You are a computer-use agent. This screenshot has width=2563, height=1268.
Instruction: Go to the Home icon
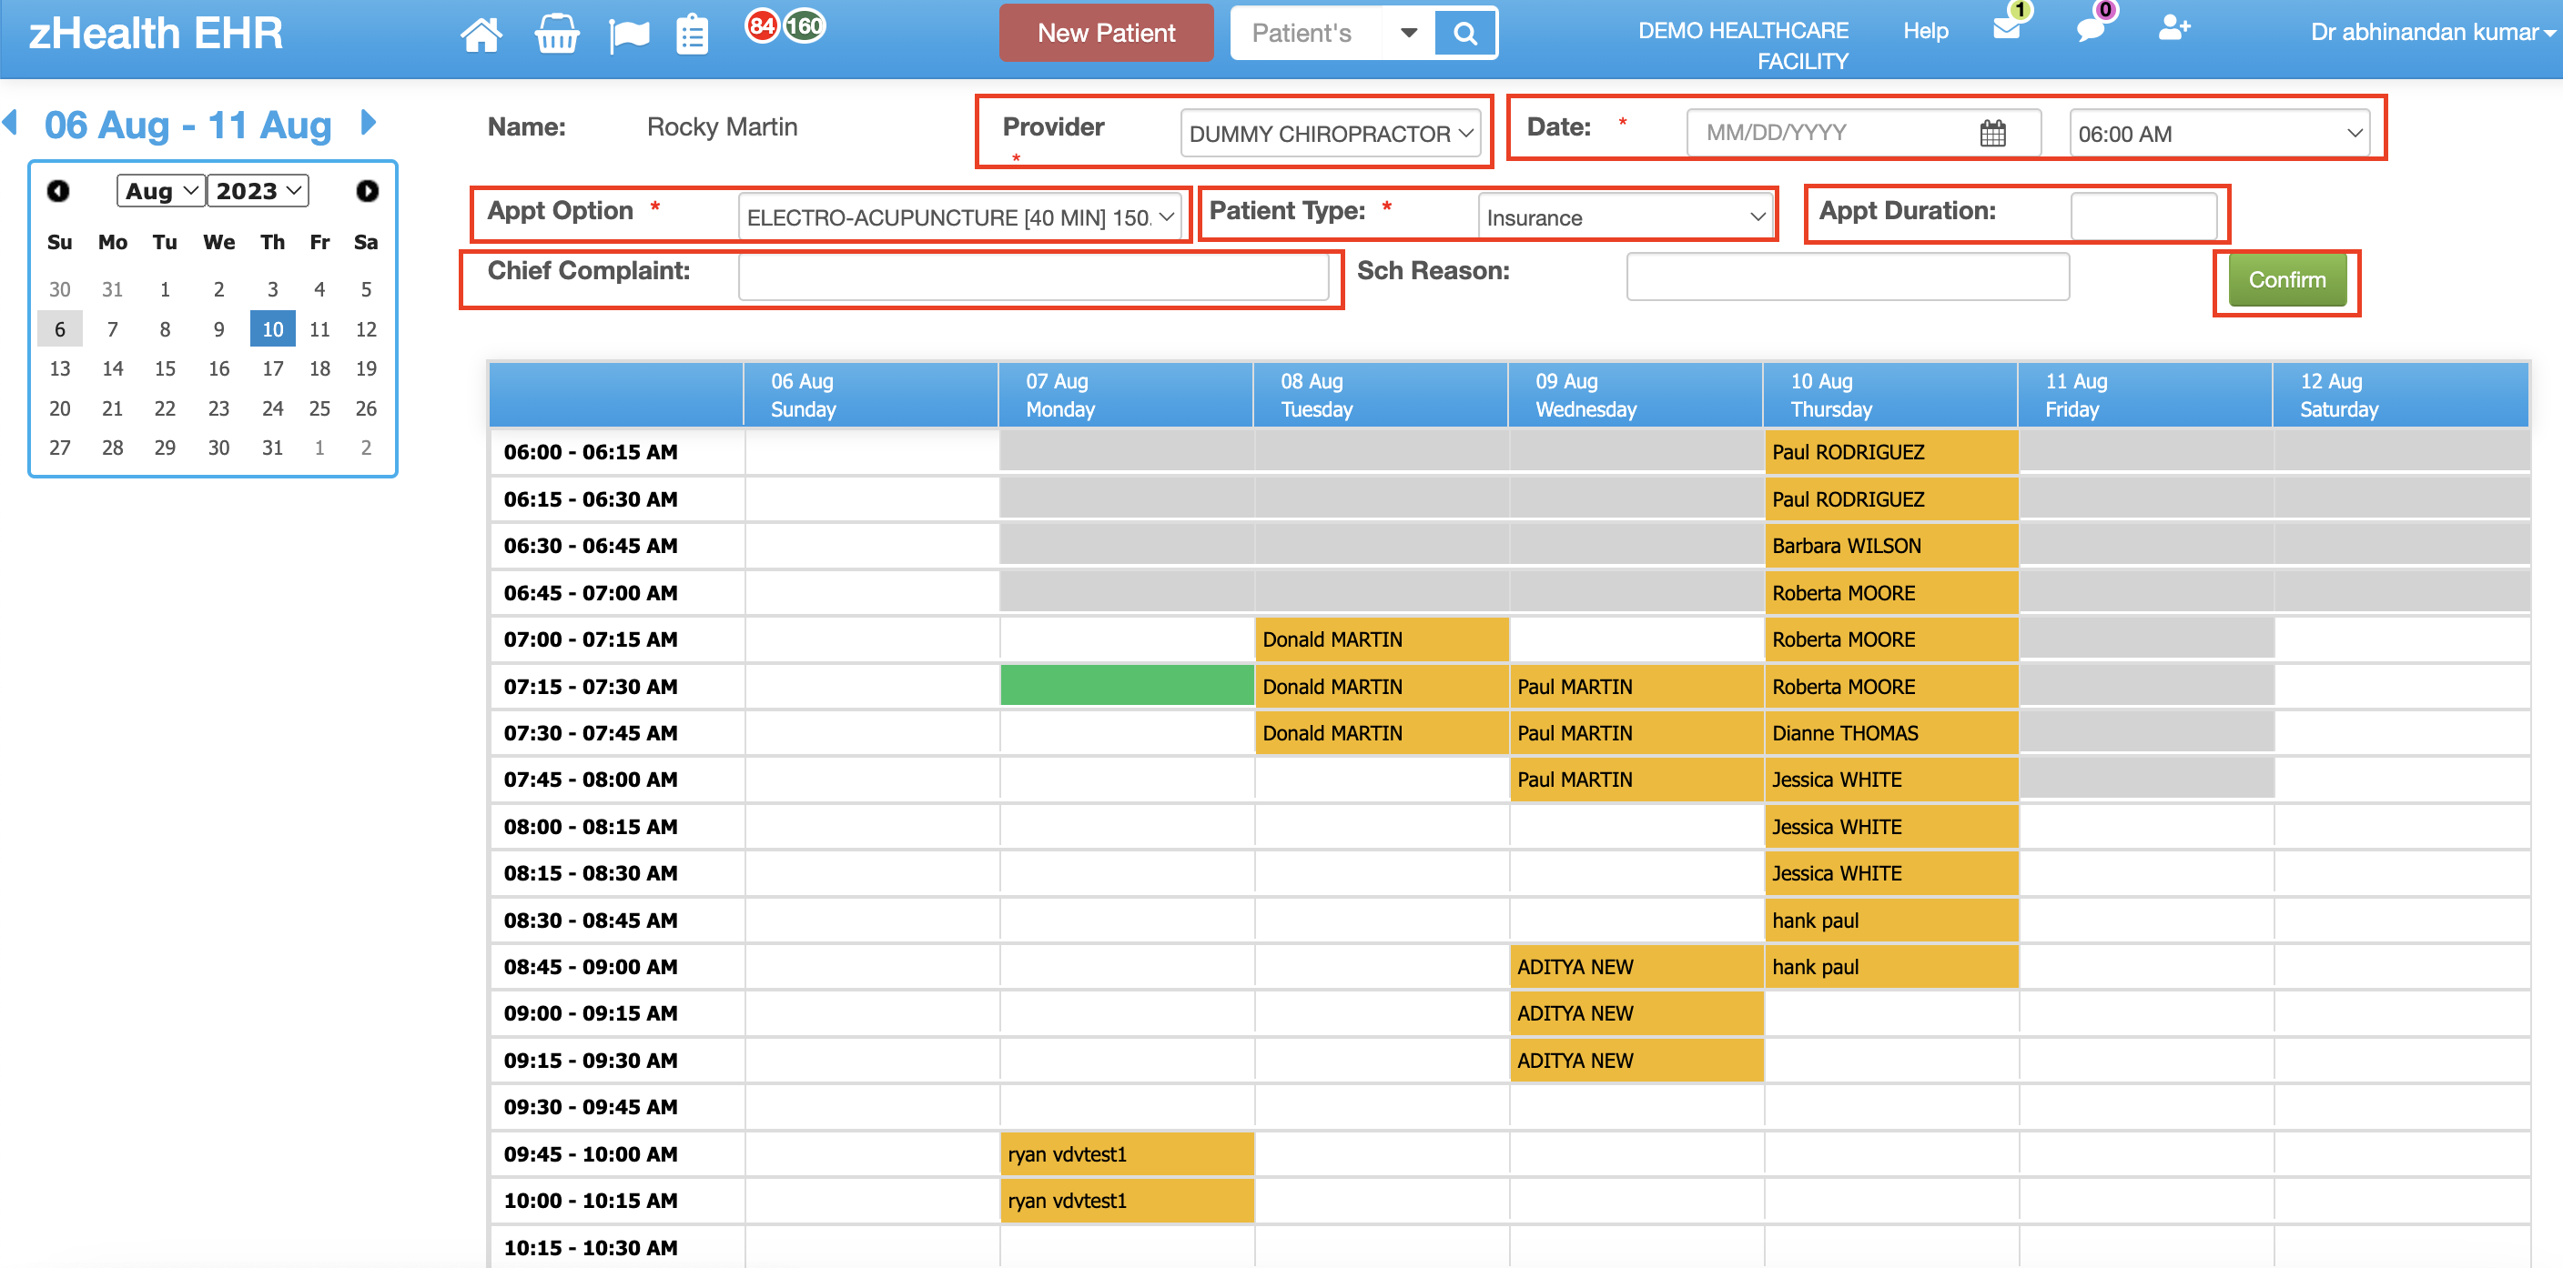pyautogui.click(x=481, y=35)
